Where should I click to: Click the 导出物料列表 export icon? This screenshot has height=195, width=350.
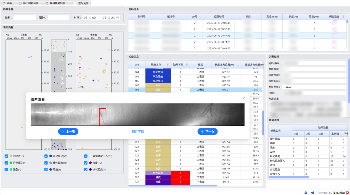click(20, 3)
